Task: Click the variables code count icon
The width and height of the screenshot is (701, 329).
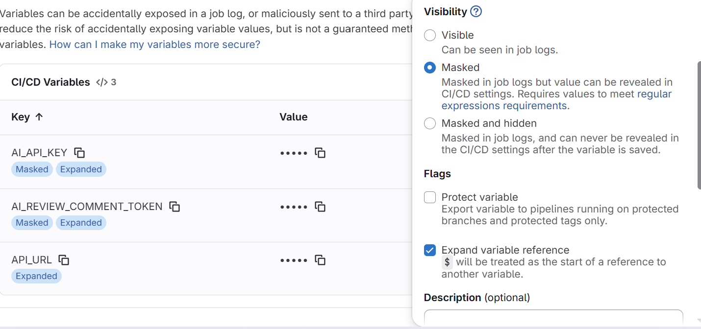Action: pos(101,82)
